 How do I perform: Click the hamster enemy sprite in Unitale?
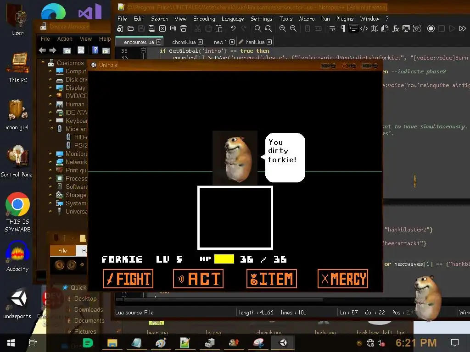[x=235, y=158]
